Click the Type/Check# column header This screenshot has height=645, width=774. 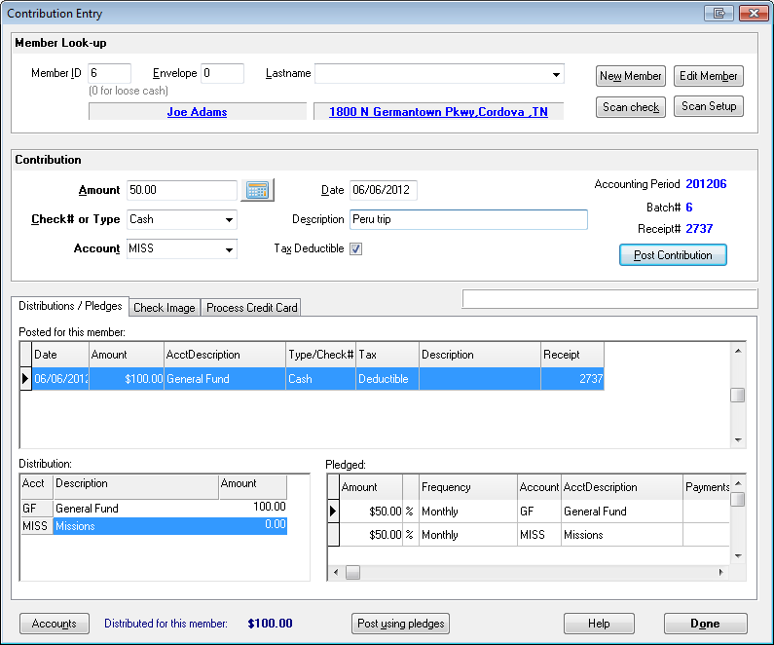pos(321,355)
